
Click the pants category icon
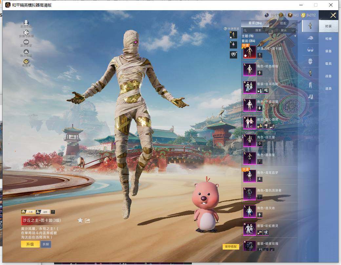point(310,85)
